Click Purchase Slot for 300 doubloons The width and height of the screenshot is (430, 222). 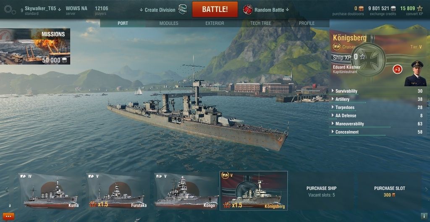coord(389,191)
